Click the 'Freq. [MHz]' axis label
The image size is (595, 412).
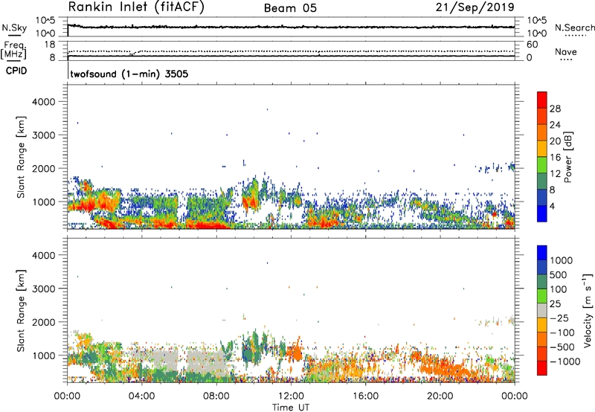coord(13,51)
